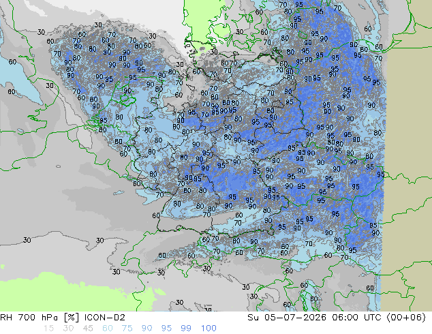
Task: Click the "(00+06)" forecast offset text
Action: pyautogui.click(x=406, y=318)
